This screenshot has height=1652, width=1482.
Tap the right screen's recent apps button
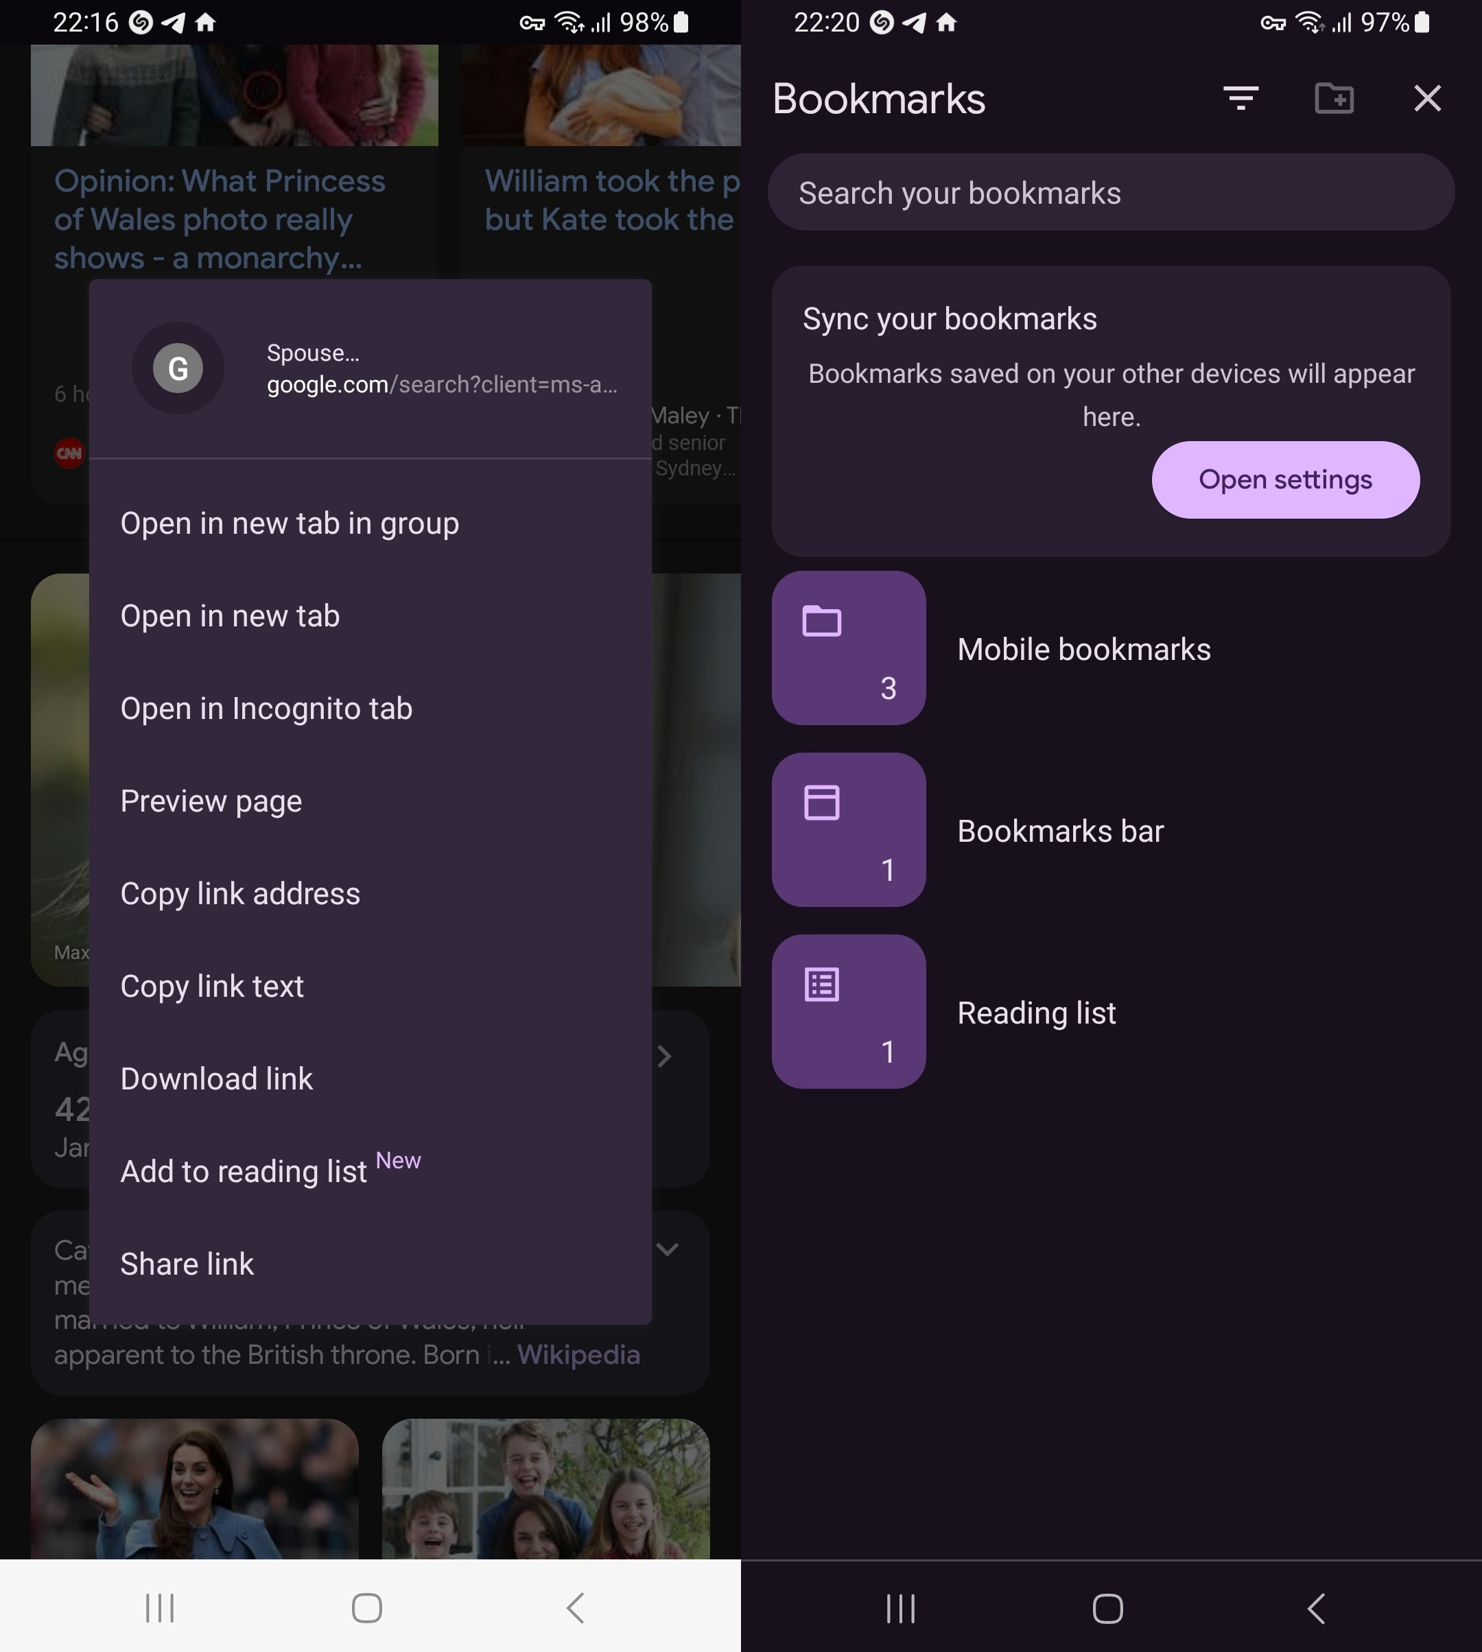pyautogui.click(x=901, y=1608)
